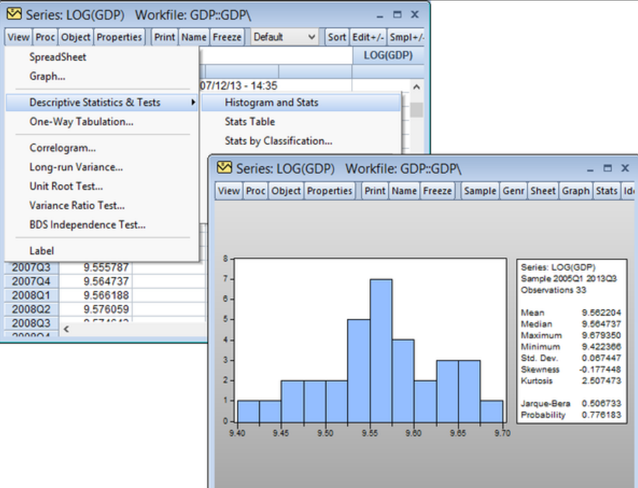Click scroll up arrow in the spreadsheet
This screenshot has width=638, height=488.
click(416, 86)
